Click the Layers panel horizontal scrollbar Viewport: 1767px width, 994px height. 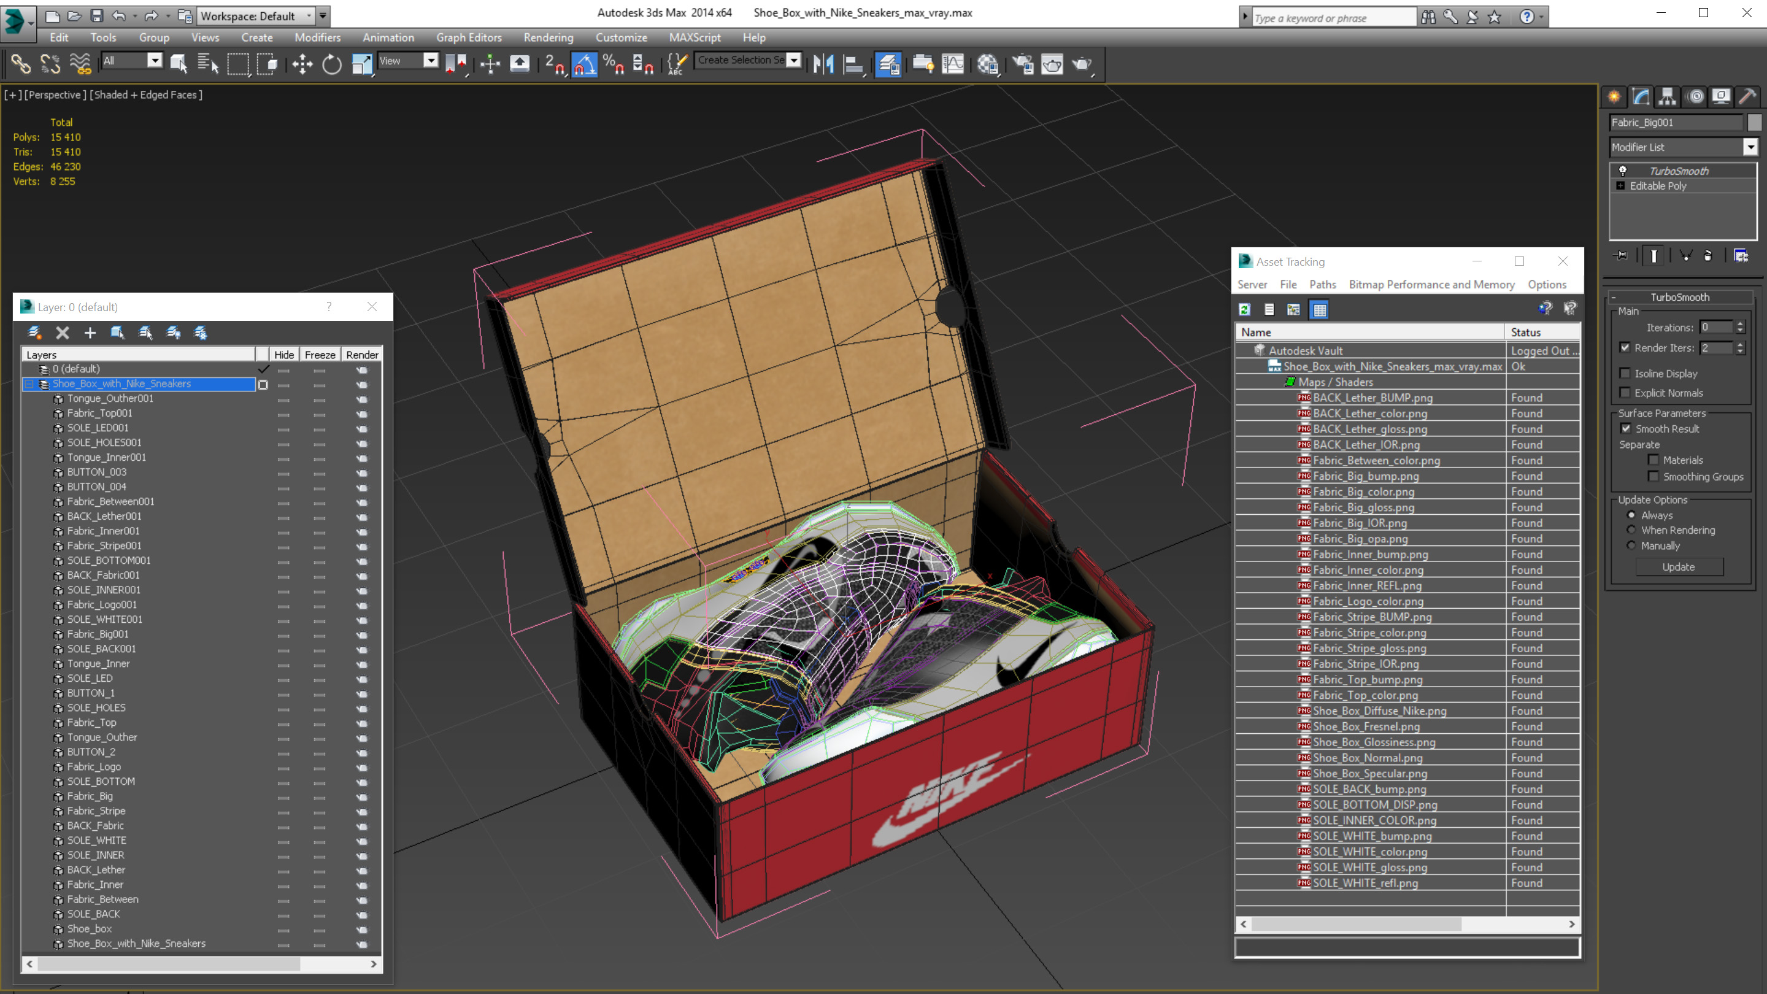168,964
